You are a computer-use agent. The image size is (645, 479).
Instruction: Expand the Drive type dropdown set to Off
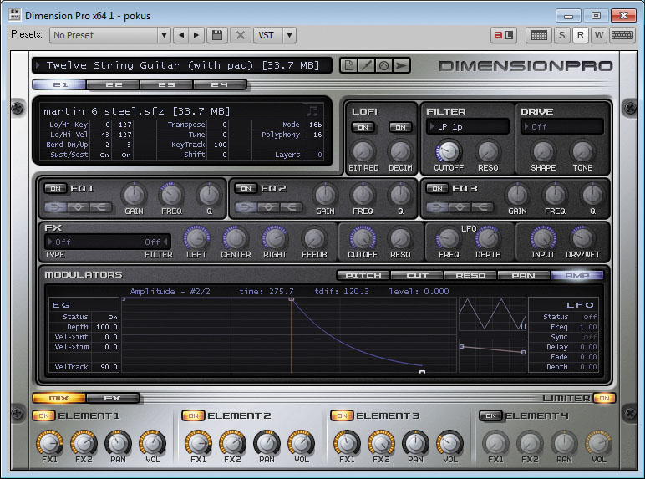561,127
